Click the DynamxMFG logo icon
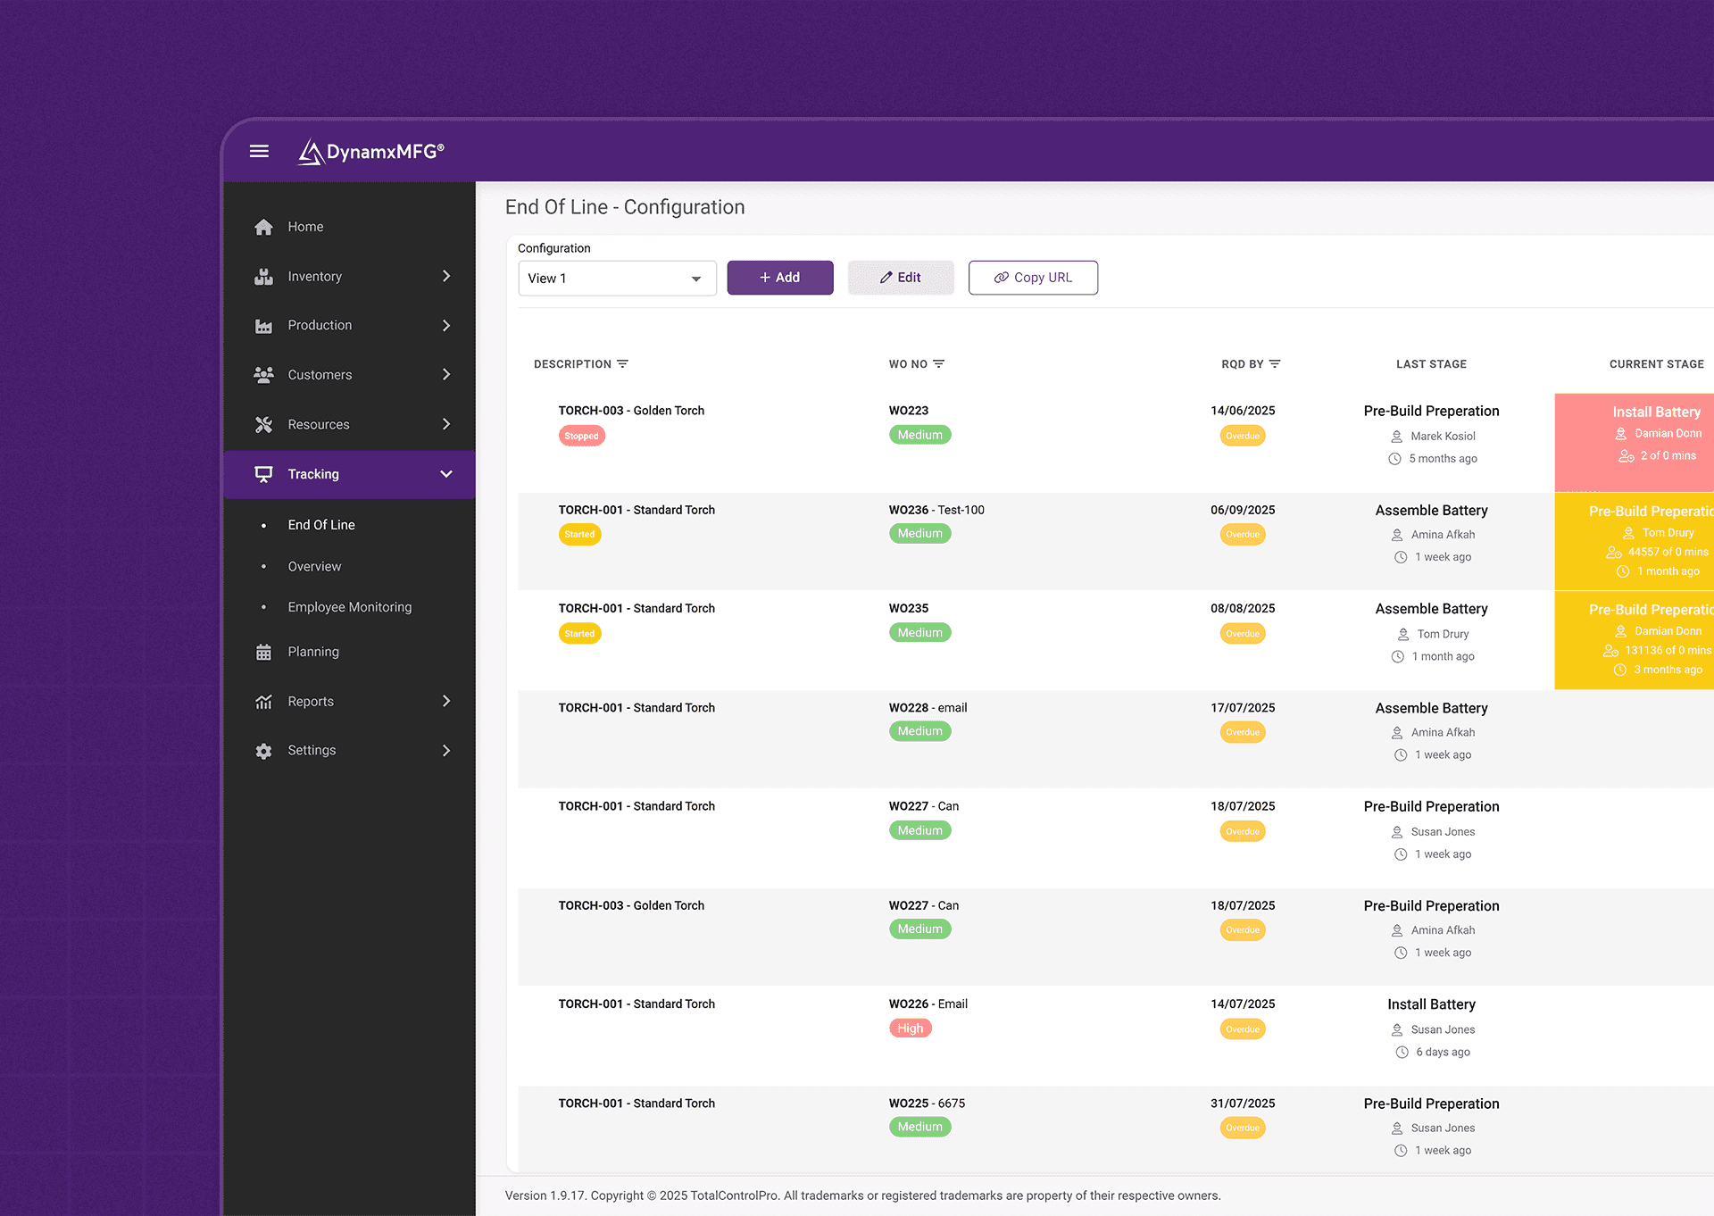1714x1216 pixels. coord(310,152)
